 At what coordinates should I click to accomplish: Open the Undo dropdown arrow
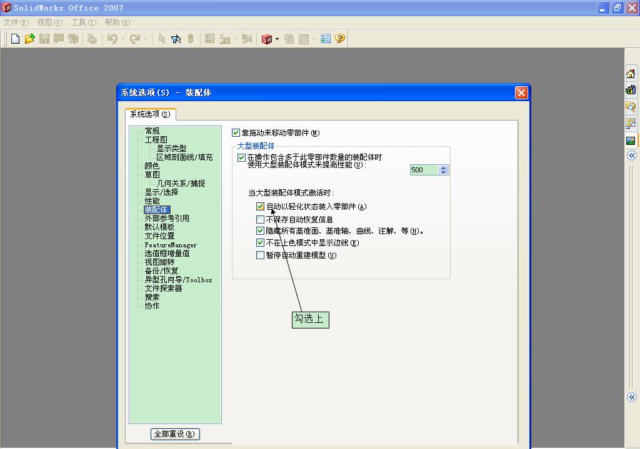click(x=122, y=39)
